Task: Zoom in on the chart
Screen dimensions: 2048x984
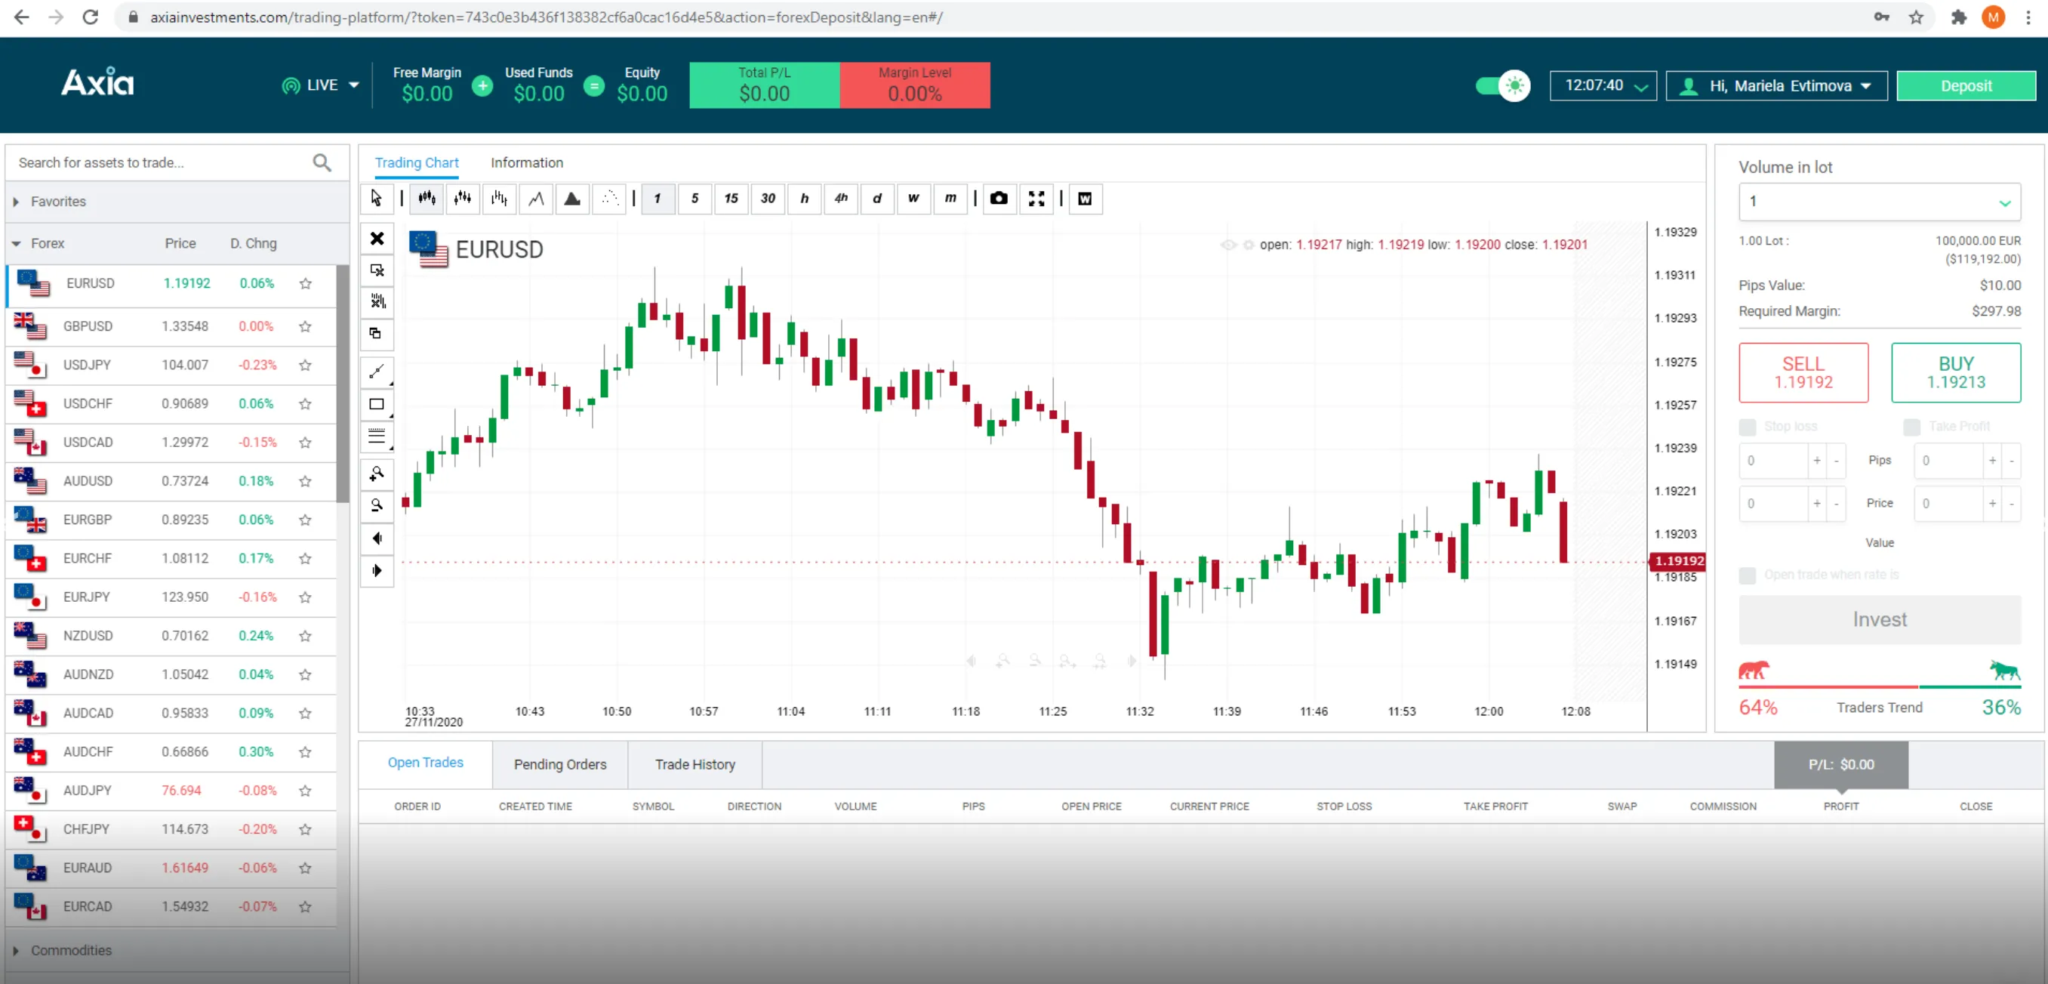Action: point(377,474)
